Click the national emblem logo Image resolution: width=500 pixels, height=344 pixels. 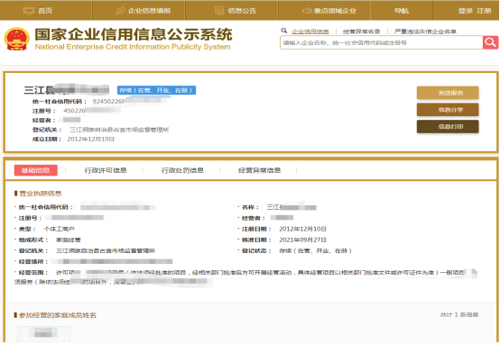[x=17, y=39]
